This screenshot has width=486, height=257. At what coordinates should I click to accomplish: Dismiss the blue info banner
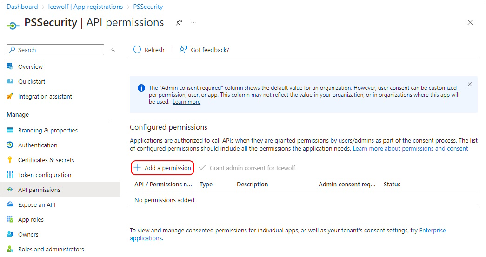(x=470, y=84)
